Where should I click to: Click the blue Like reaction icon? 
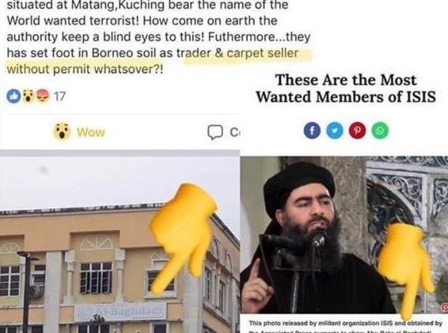tap(13, 97)
